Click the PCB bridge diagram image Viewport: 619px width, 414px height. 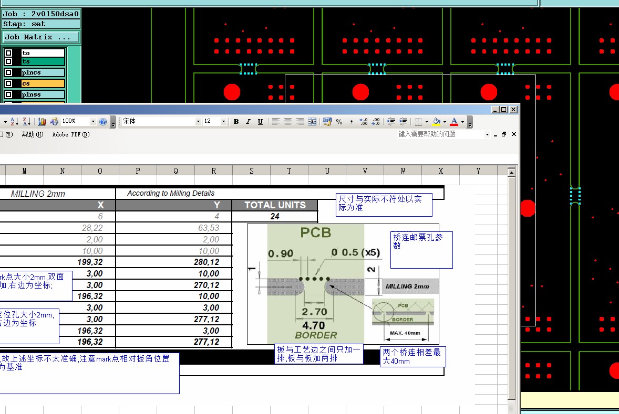[x=343, y=284]
